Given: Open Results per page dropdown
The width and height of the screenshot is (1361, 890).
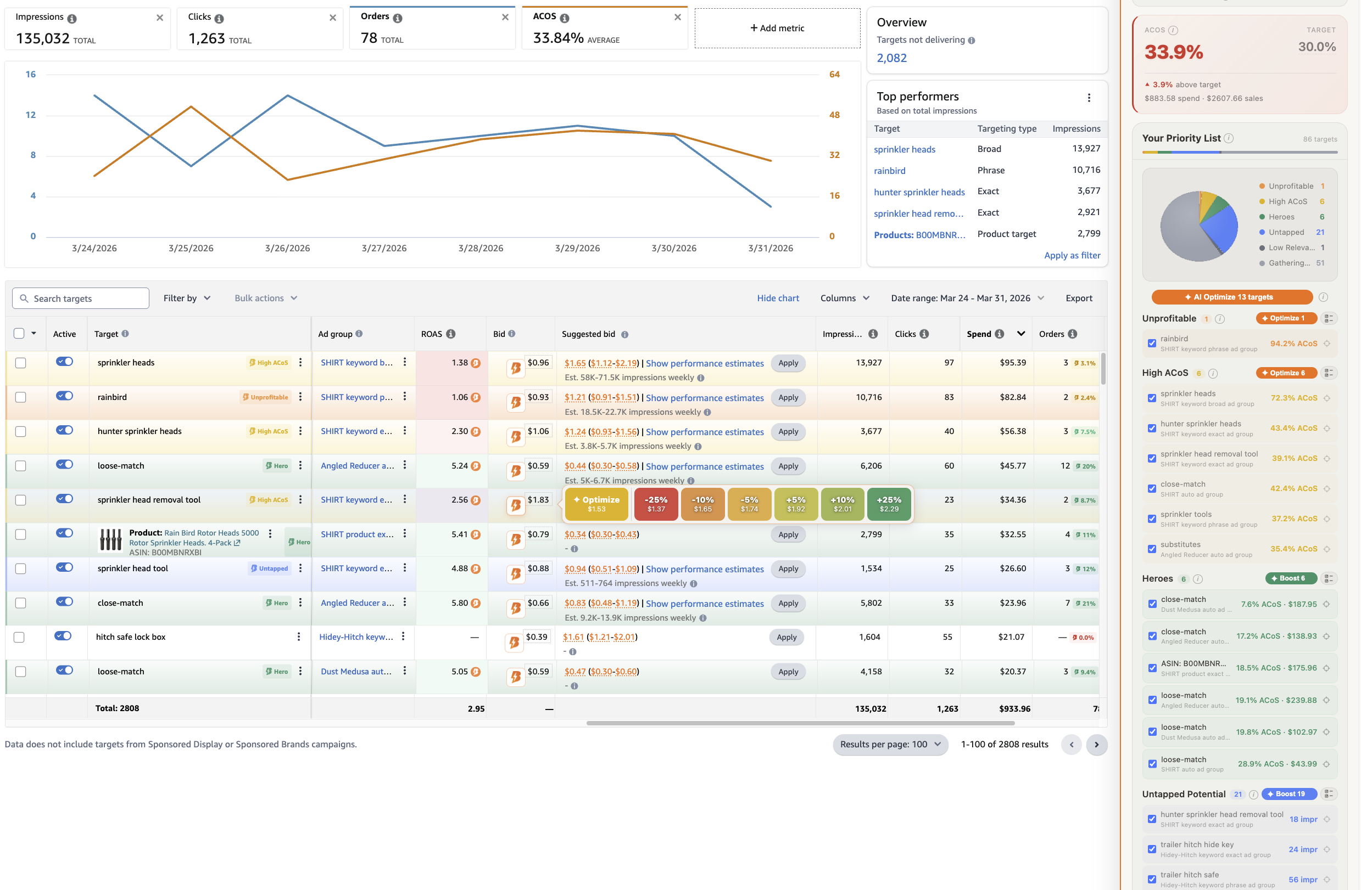Looking at the screenshot, I should (x=890, y=745).
